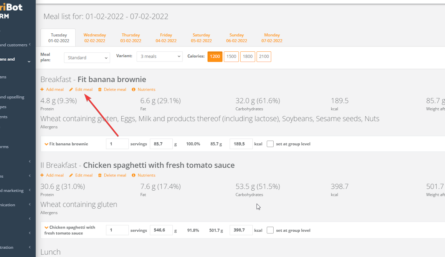Choose the 2100 calories button
Viewport: 445px width, 257px height.
point(264,57)
